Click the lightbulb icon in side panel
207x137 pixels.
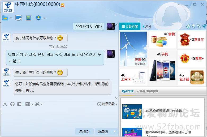point(193,27)
